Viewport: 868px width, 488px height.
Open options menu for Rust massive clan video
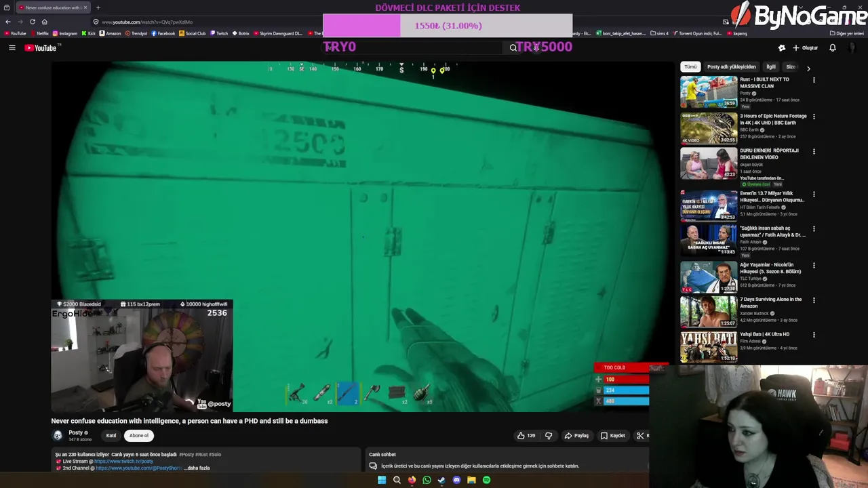tap(814, 80)
